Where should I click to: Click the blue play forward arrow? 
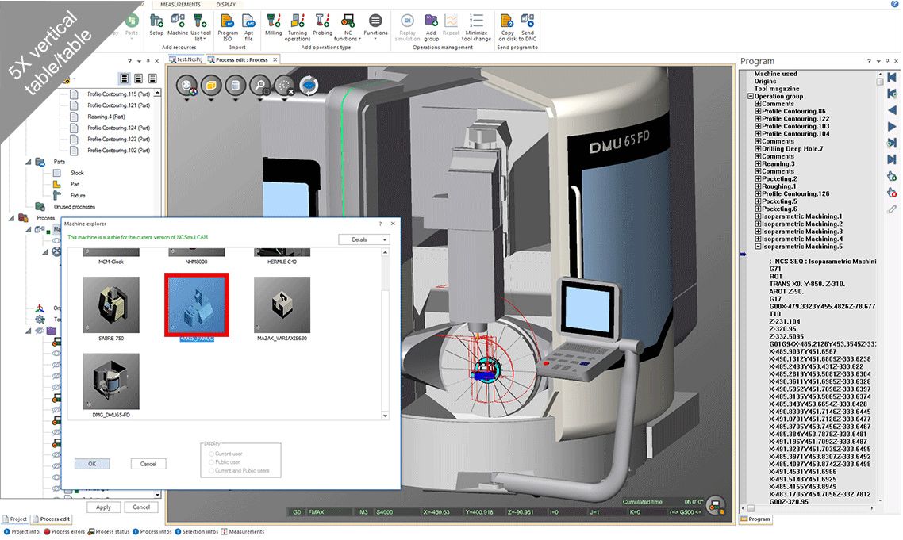click(892, 127)
